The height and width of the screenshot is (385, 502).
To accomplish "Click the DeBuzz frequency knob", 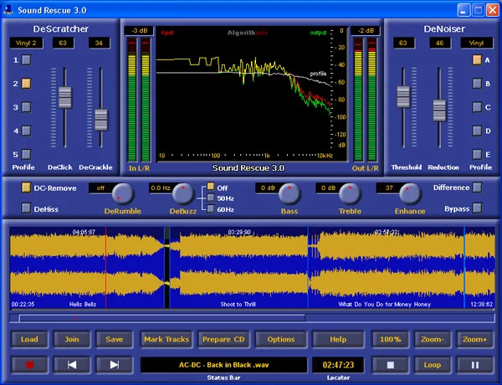I will [x=183, y=194].
